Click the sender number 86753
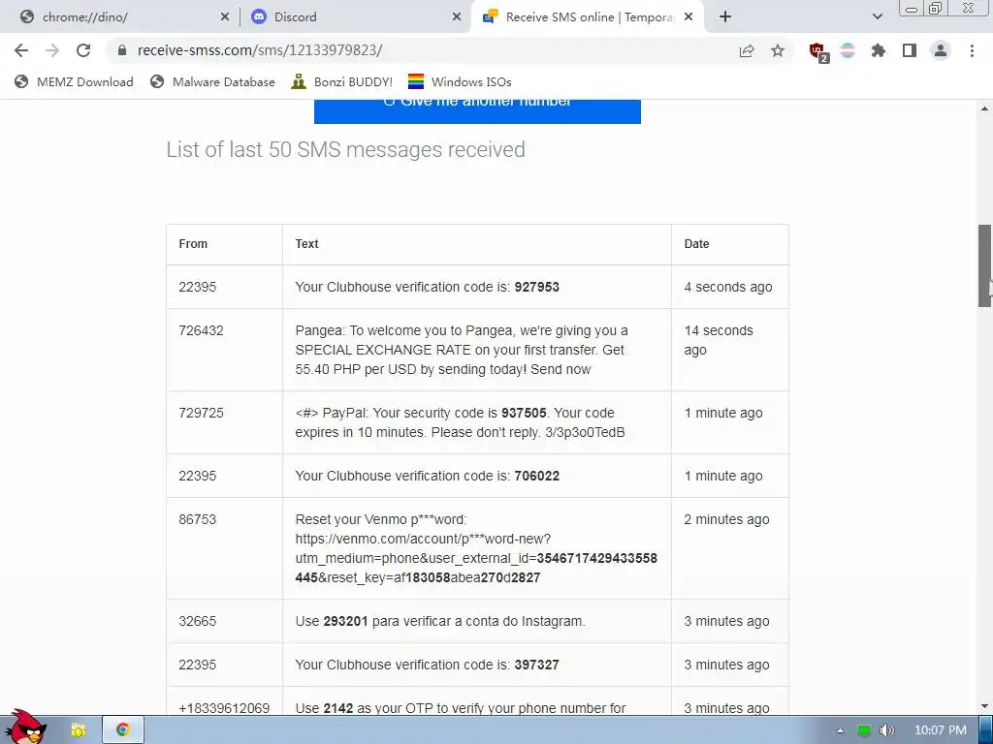The width and height of the screenshot is (993, 744). pyautogui.click(x=198, y=519)
